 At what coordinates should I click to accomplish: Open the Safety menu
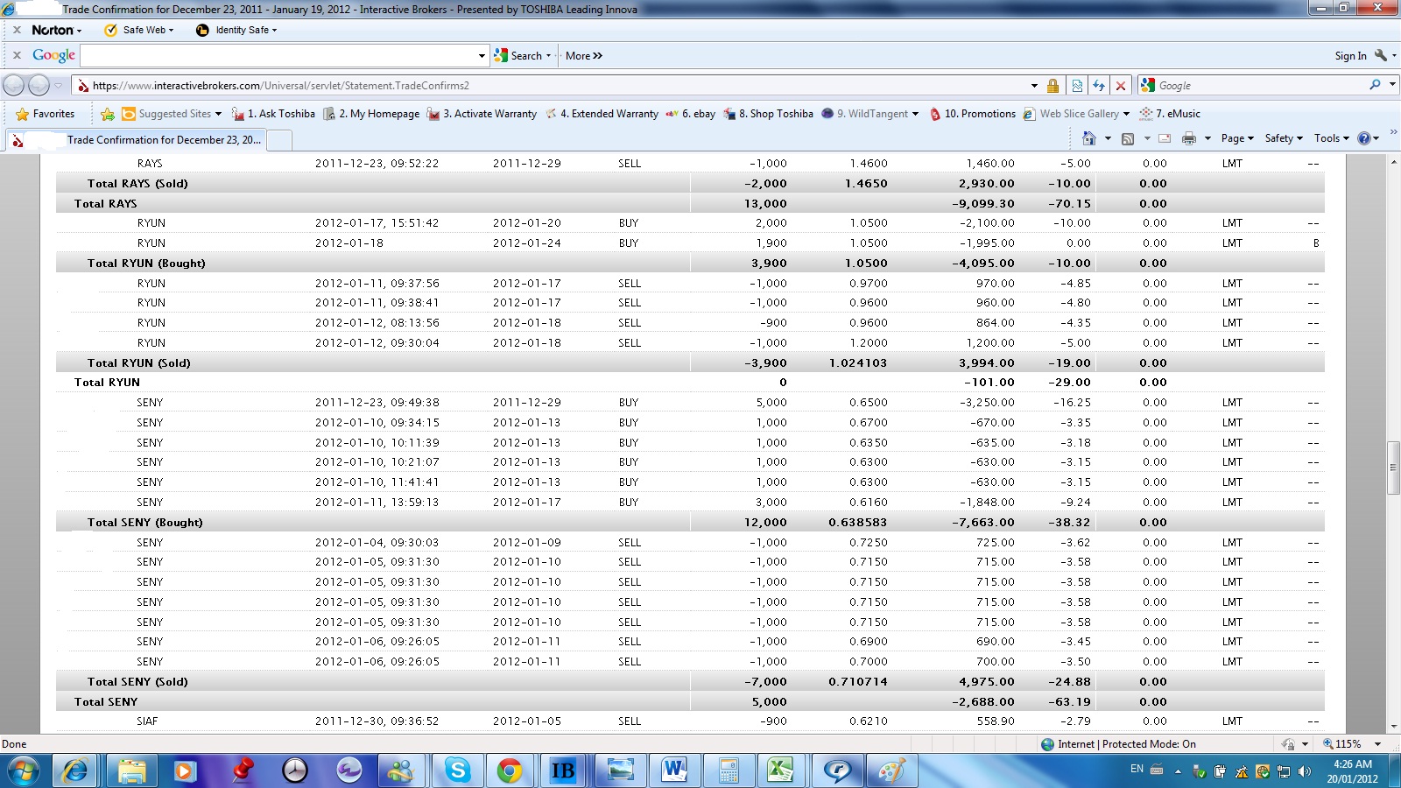pos(1283,138)
